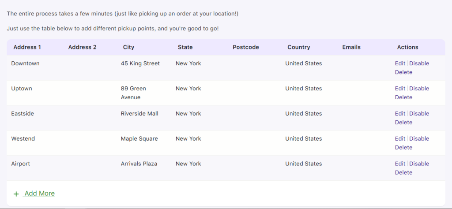The image size is (452, 209).
Task: Disable the Uptown pickup location
Action: point(419,89)
